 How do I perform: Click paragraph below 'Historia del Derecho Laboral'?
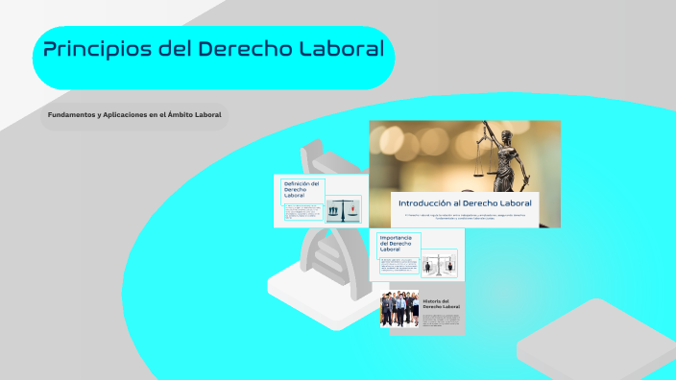pyautogui.click(x=441, y=320)
